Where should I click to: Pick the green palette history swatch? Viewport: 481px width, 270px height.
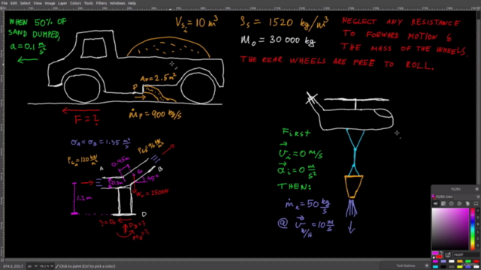[467, 262]
